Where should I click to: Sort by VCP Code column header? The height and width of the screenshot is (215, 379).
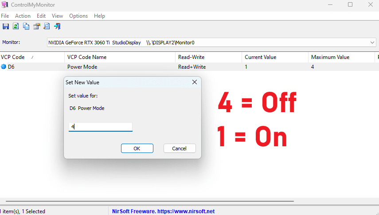tap(12, 57)
